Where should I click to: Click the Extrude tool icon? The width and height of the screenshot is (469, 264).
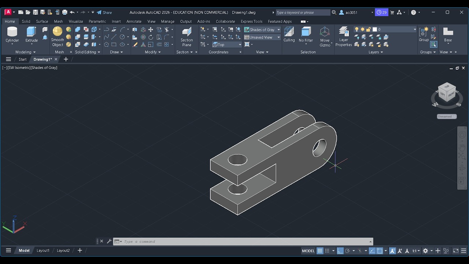tap(32, 32)
